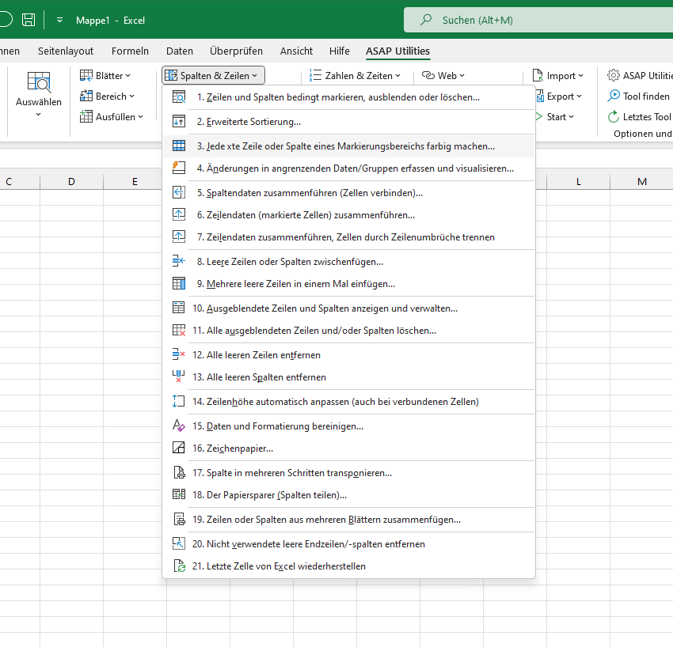Expand the Ausfüllen dropdown
673x647 pixels.
coord(112,116)
